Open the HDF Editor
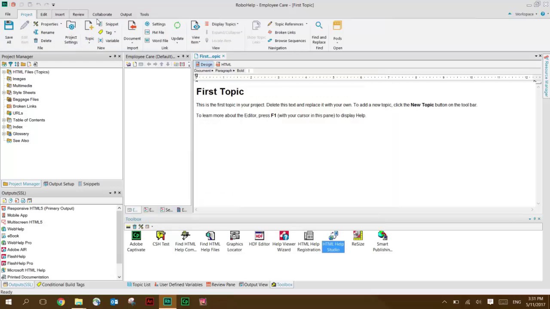The width and height of the screenshot is (550, 309). click(x=259, y=239)
